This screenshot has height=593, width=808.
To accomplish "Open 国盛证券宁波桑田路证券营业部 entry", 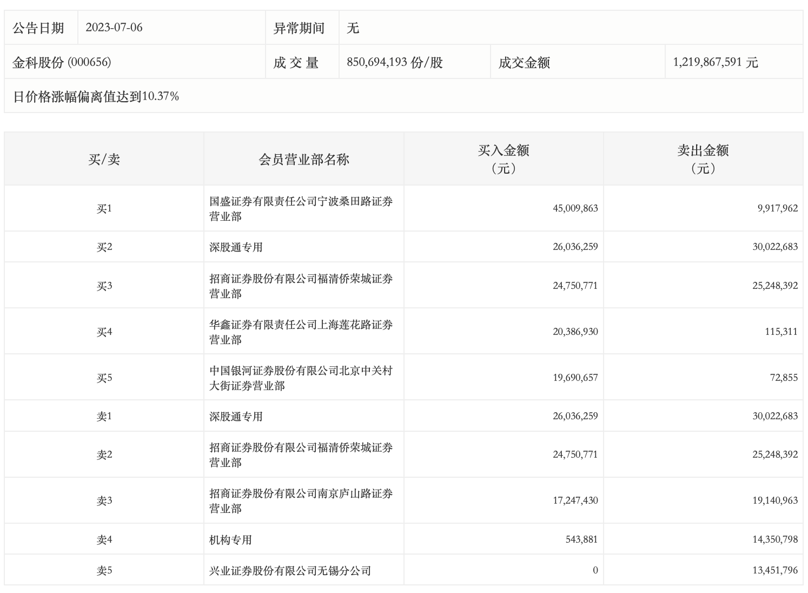I will pos(301,209).
